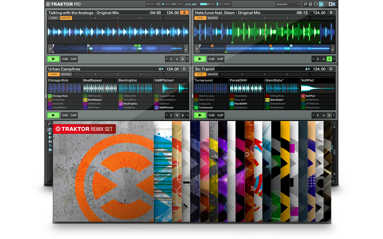Screen dimensions: 383x239
Task: Open the Essential layout dropdown
Action: [288, 4]
